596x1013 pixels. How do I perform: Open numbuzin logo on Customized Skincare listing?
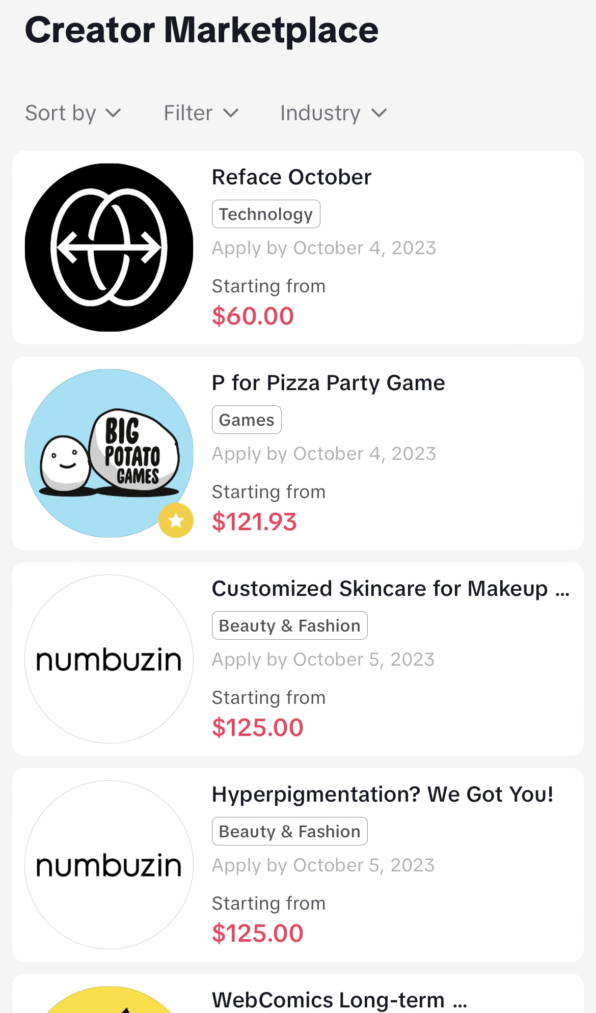[x=109, y=659]
